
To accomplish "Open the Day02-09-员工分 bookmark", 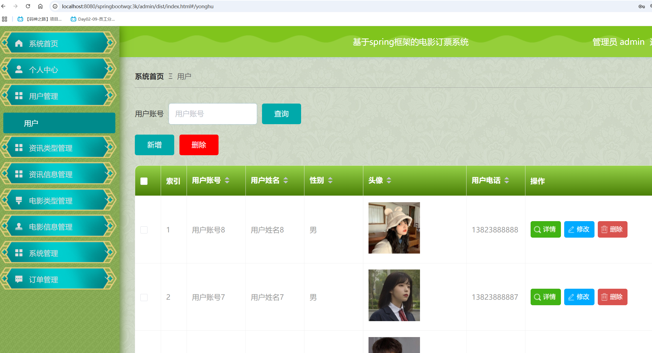I will [x=93, y=19].
